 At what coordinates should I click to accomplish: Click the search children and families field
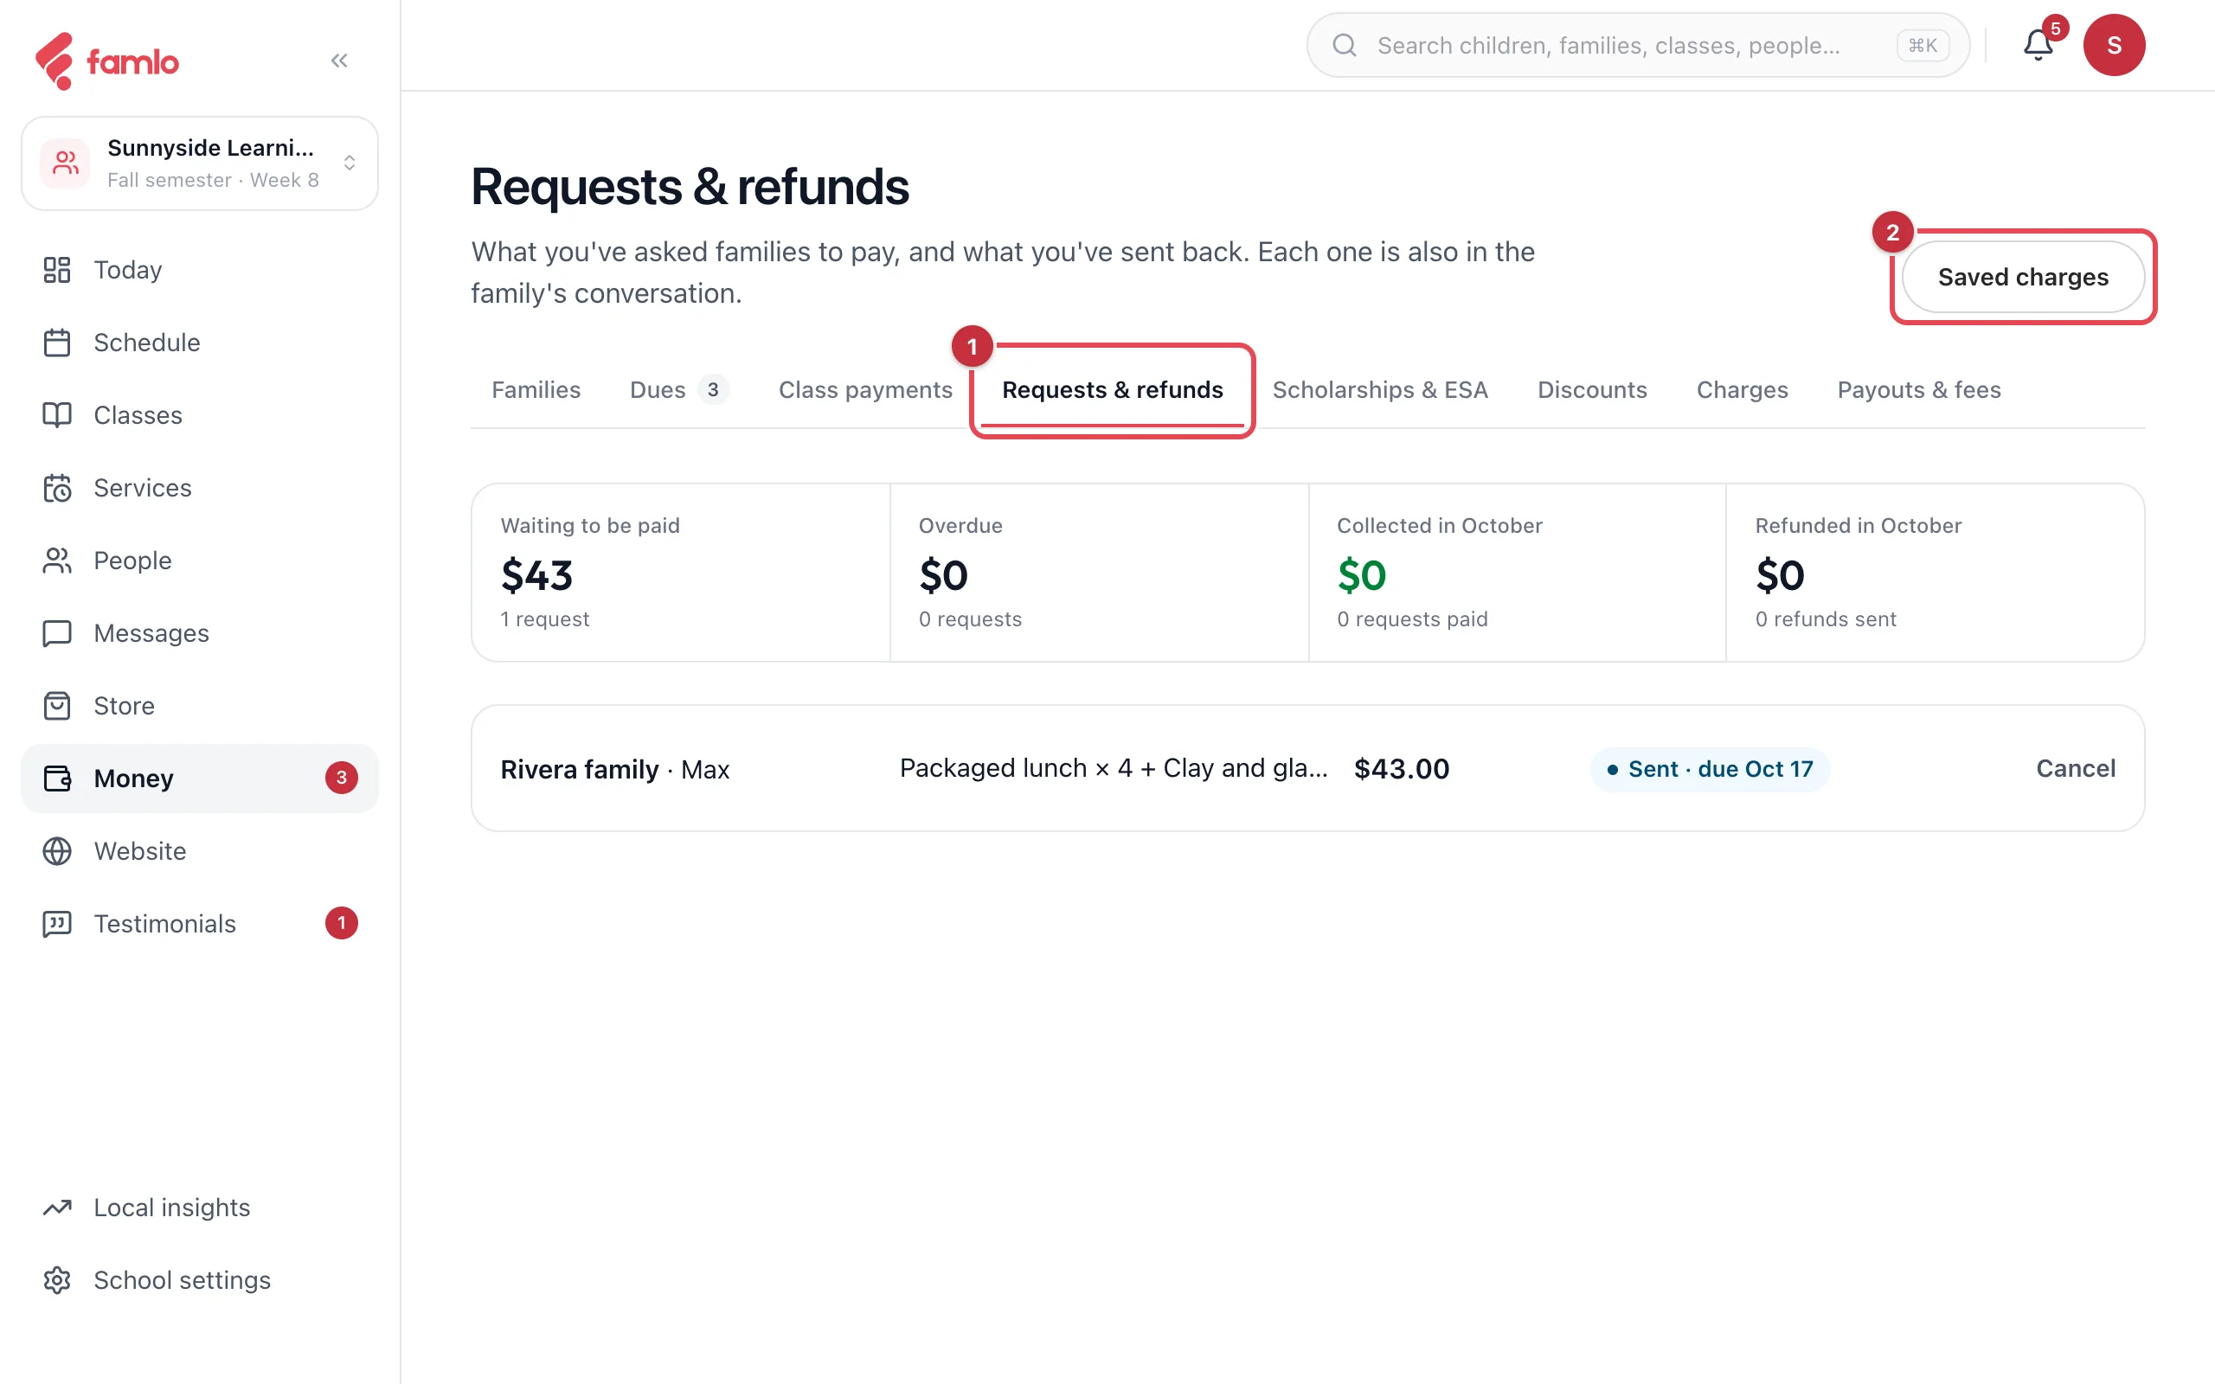click(1639, 45)
